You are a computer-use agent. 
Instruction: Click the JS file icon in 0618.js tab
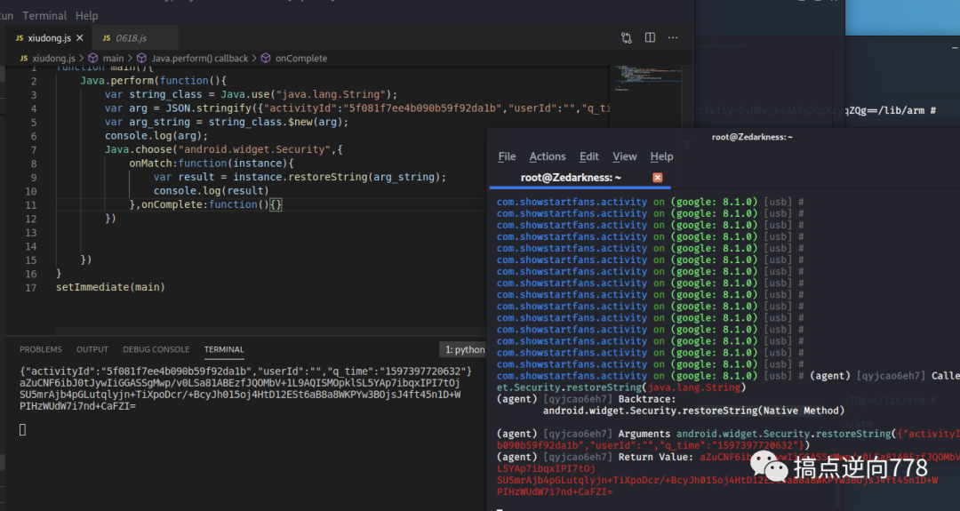107,38
